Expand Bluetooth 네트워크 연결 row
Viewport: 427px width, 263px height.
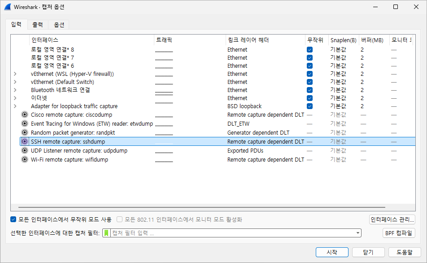coord(15,90)
